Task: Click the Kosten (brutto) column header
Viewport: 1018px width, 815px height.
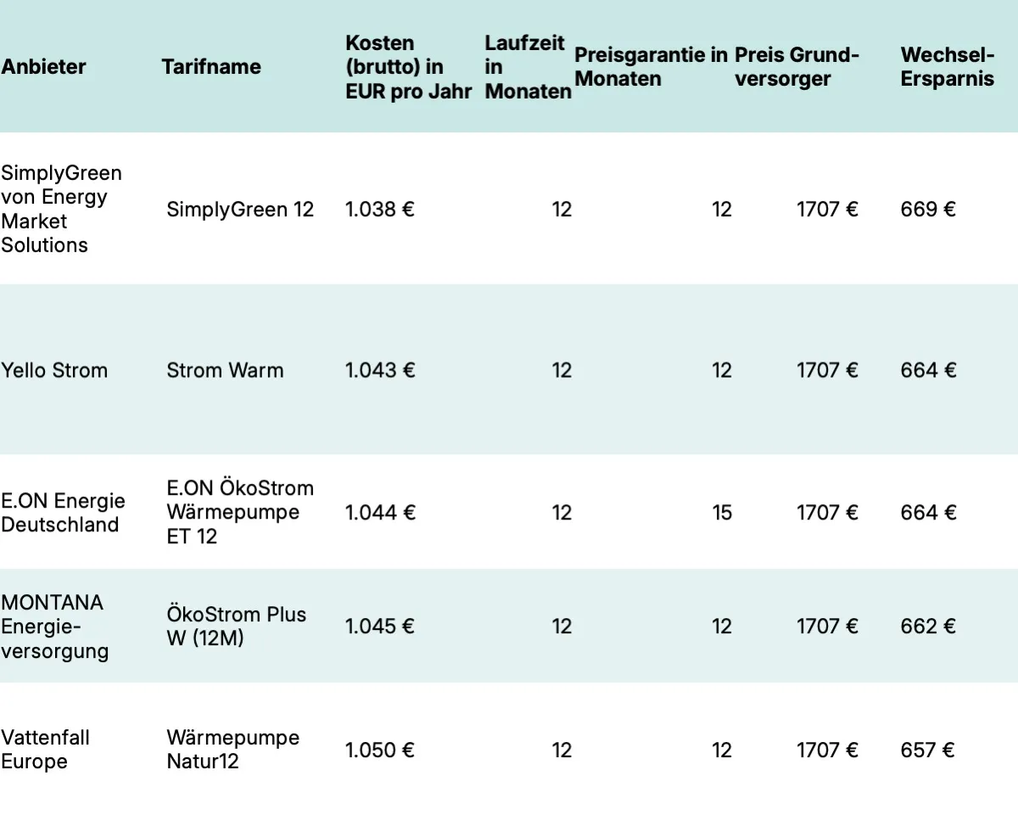Action: pyautogui.click(x=408, y=67)
